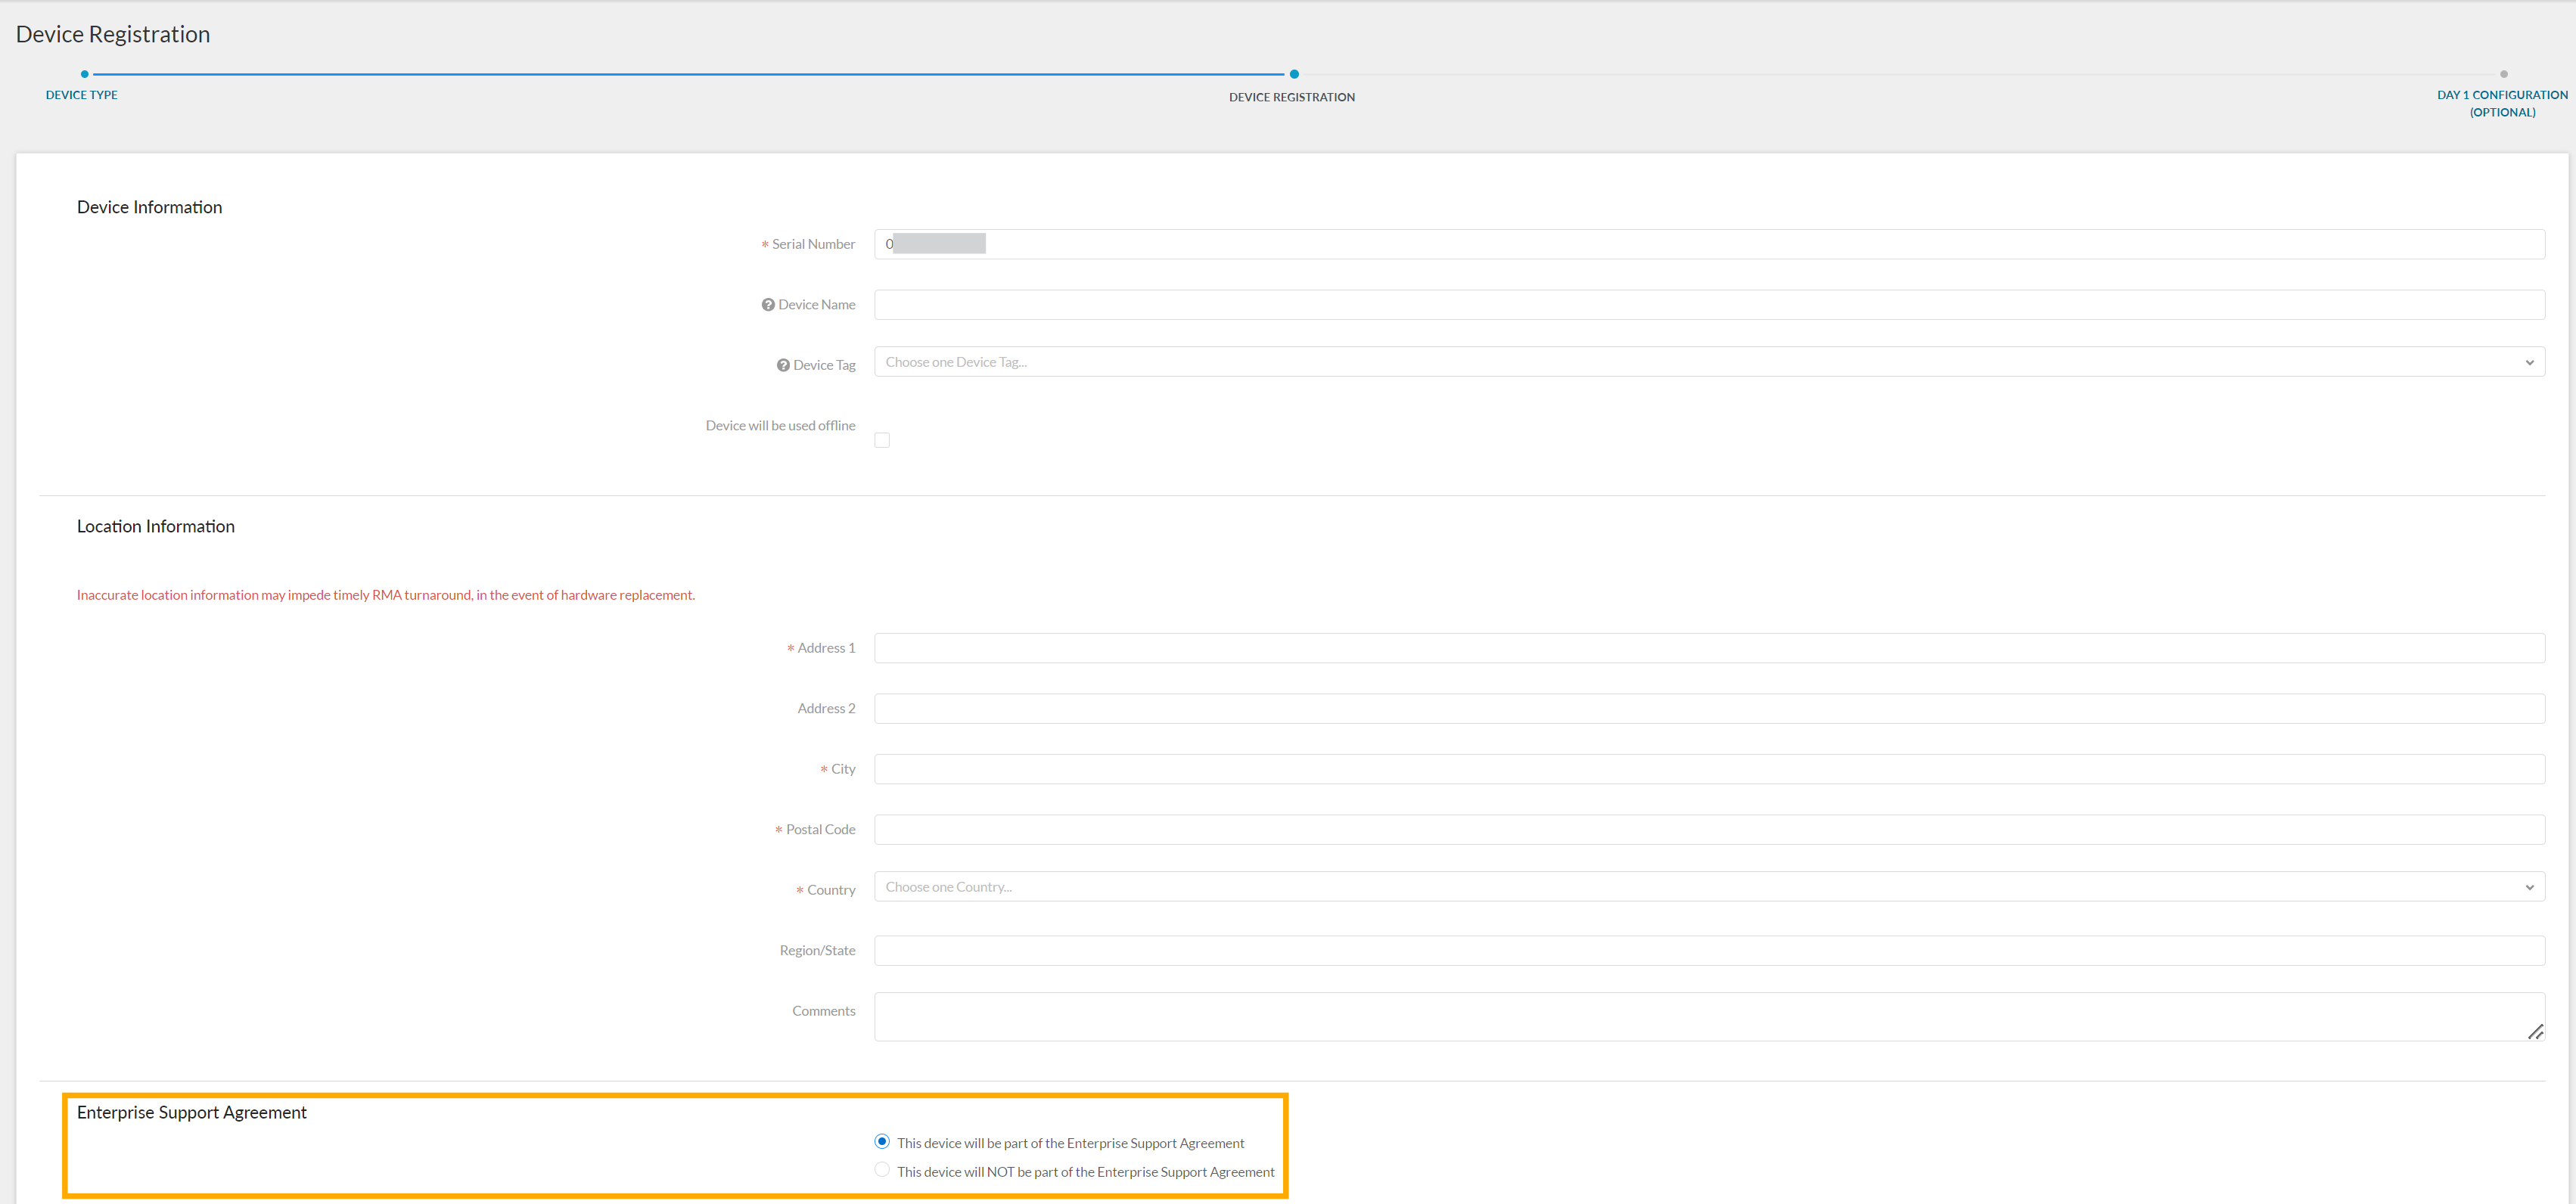Select device will NOT be part of Agreement
This screenshot has width=2576, height=1204.
tap(882, 1170)
